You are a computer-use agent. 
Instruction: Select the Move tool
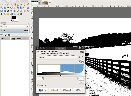[x=8, y=8]
